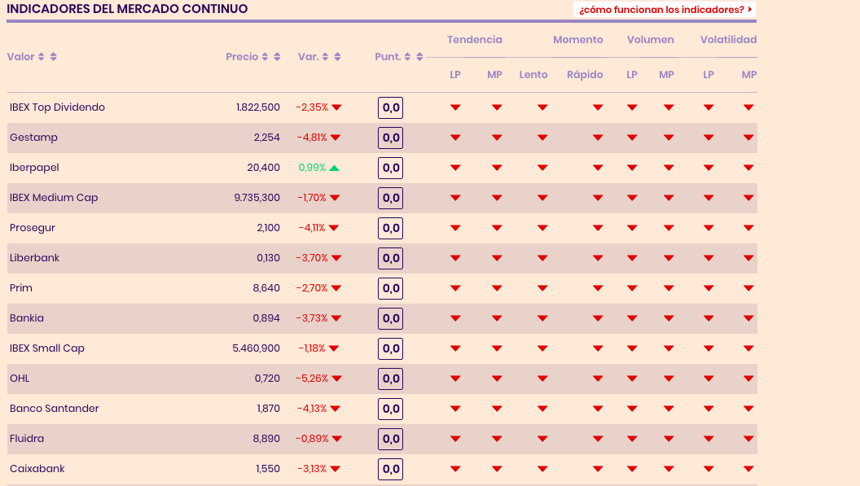Select the Volatilidad header group
This screenshot has width=860, height=486.
pyautogui.click(x=728, y=40)
